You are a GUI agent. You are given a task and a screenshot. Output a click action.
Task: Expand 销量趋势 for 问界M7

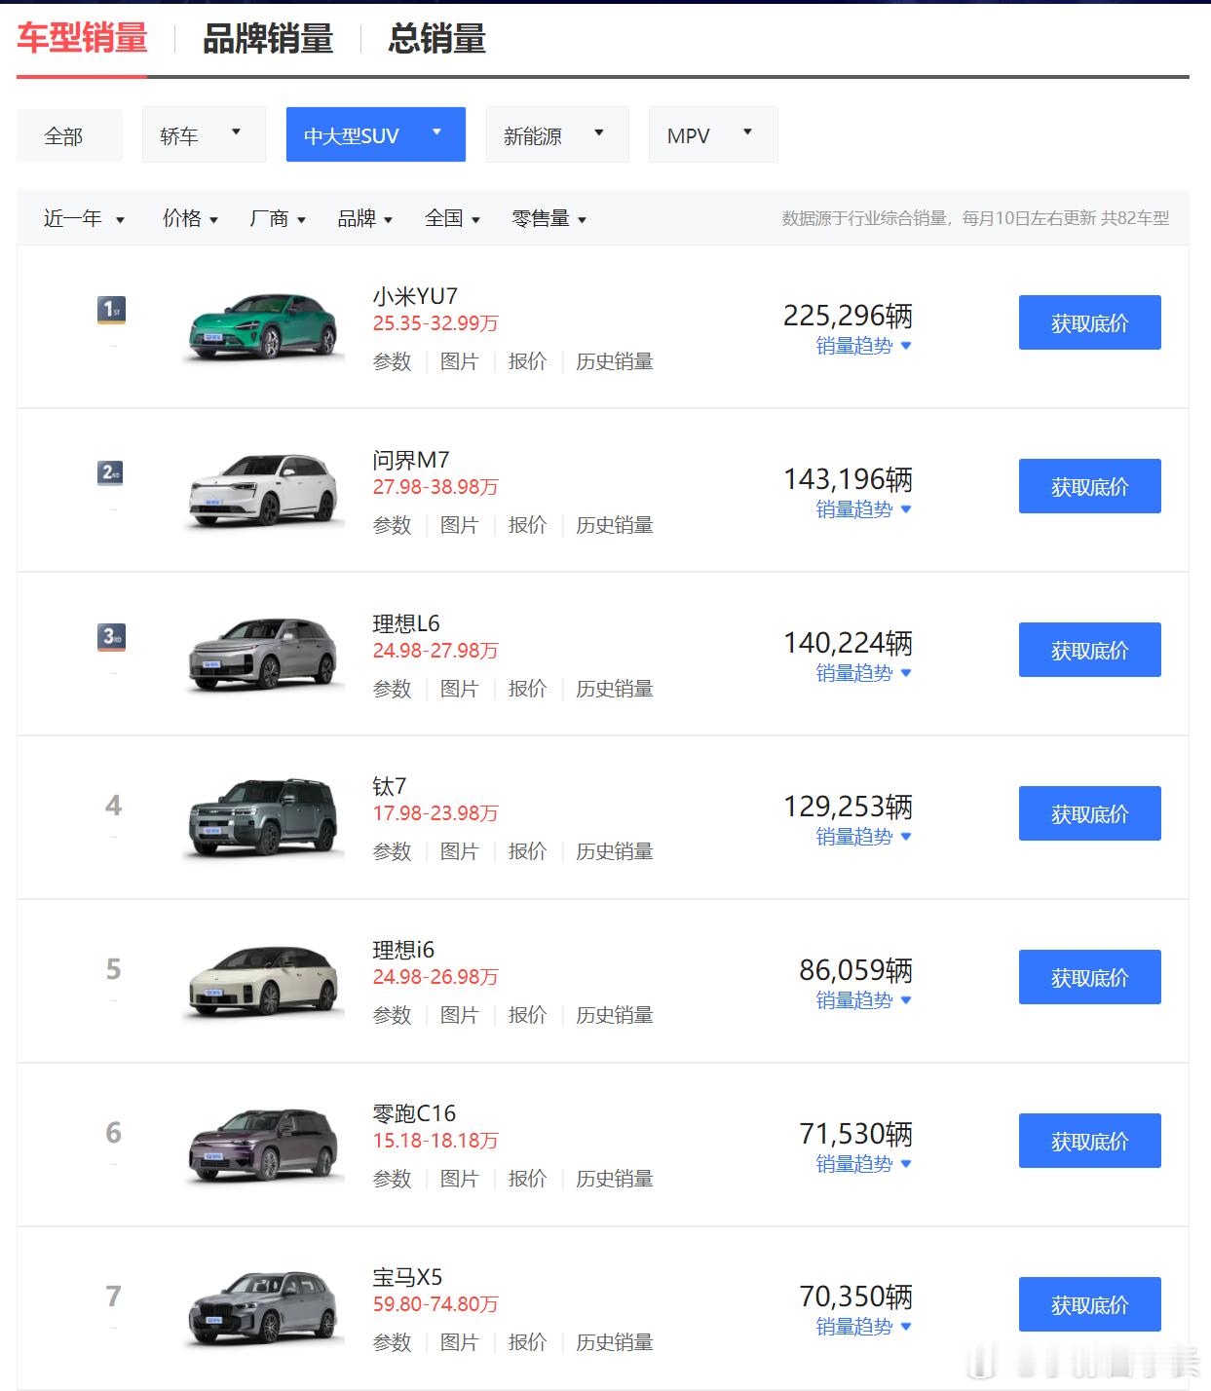[x=863, y=509]
